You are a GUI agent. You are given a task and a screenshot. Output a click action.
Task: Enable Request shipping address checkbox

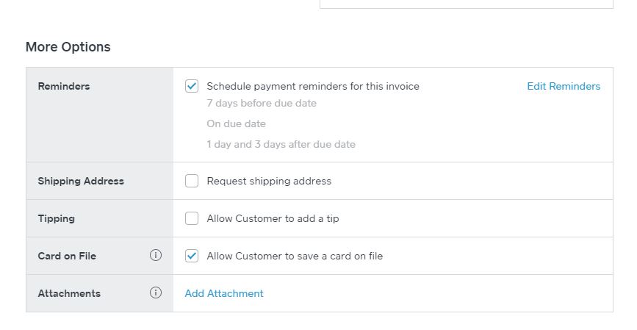(192, 181)
